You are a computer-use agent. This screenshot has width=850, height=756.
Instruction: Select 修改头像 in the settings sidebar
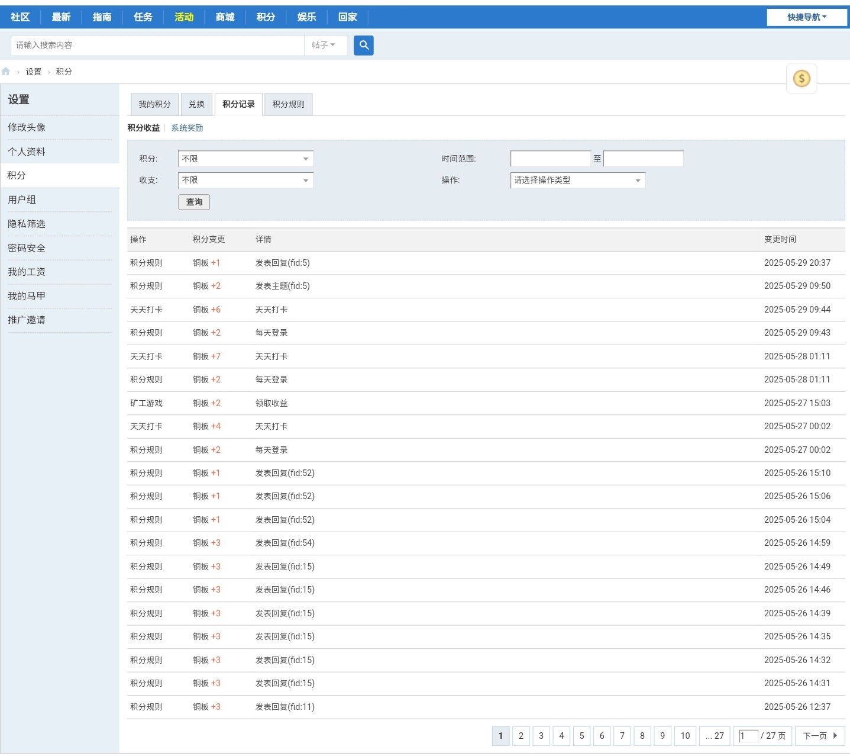[x=26, y=127]
